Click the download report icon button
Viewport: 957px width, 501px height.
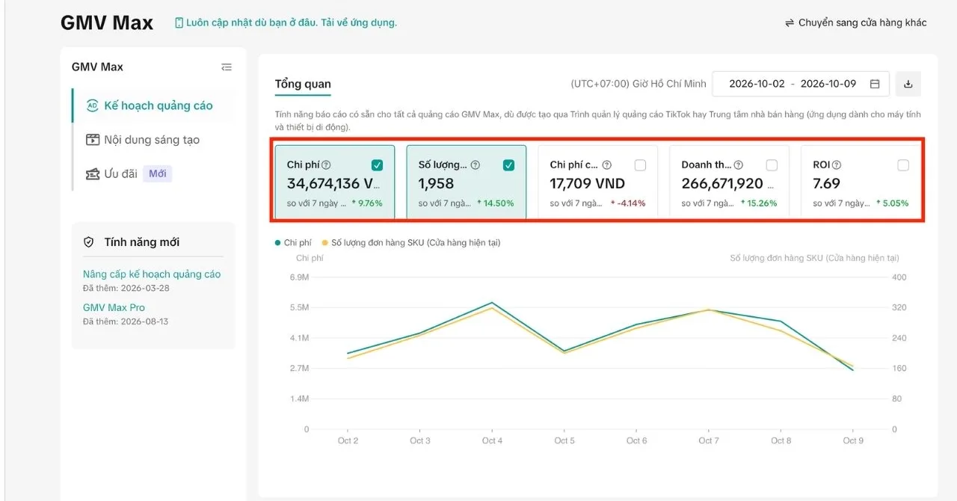[908, 84]
